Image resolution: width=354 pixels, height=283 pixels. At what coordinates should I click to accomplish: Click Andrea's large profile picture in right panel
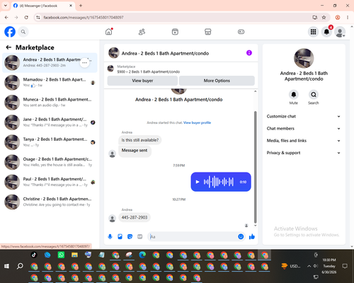click(304, 58)
